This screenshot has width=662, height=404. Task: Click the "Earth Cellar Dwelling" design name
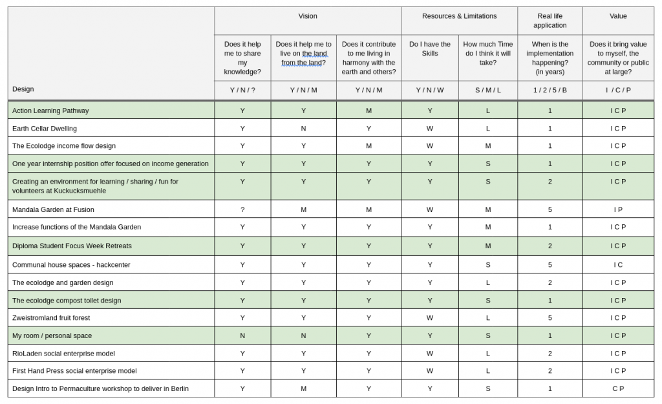pos(45,129)
